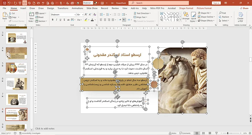
Task: Toggle Bold formatting
Action: 52,20
